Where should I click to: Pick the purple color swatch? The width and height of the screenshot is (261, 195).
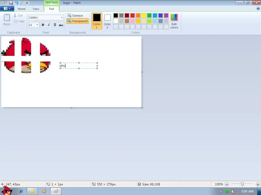166,15
